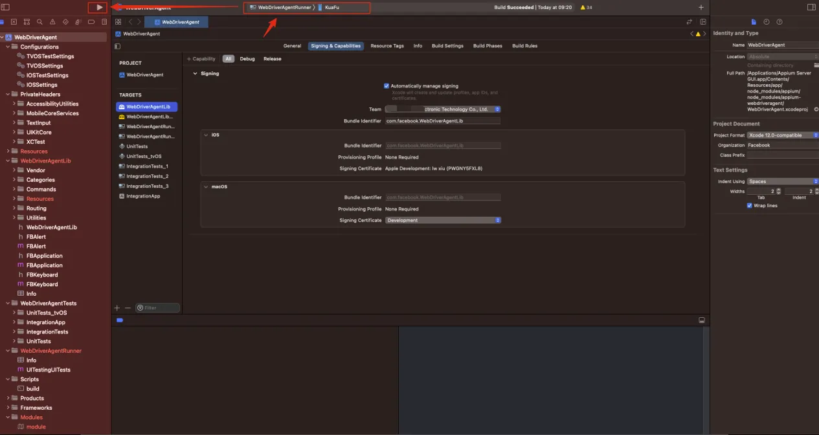This screenshot has width=819, height=435.
Task: Select the Debug configuration filter
Action: click(x=247, y=59)
